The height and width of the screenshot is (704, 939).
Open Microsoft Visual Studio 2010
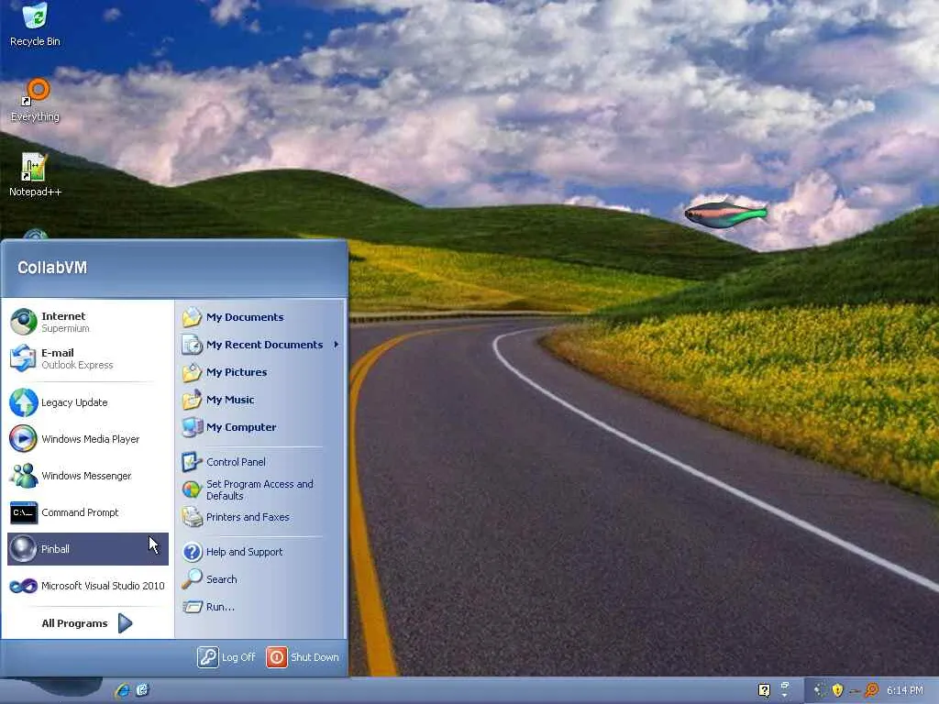pos(88,586)
